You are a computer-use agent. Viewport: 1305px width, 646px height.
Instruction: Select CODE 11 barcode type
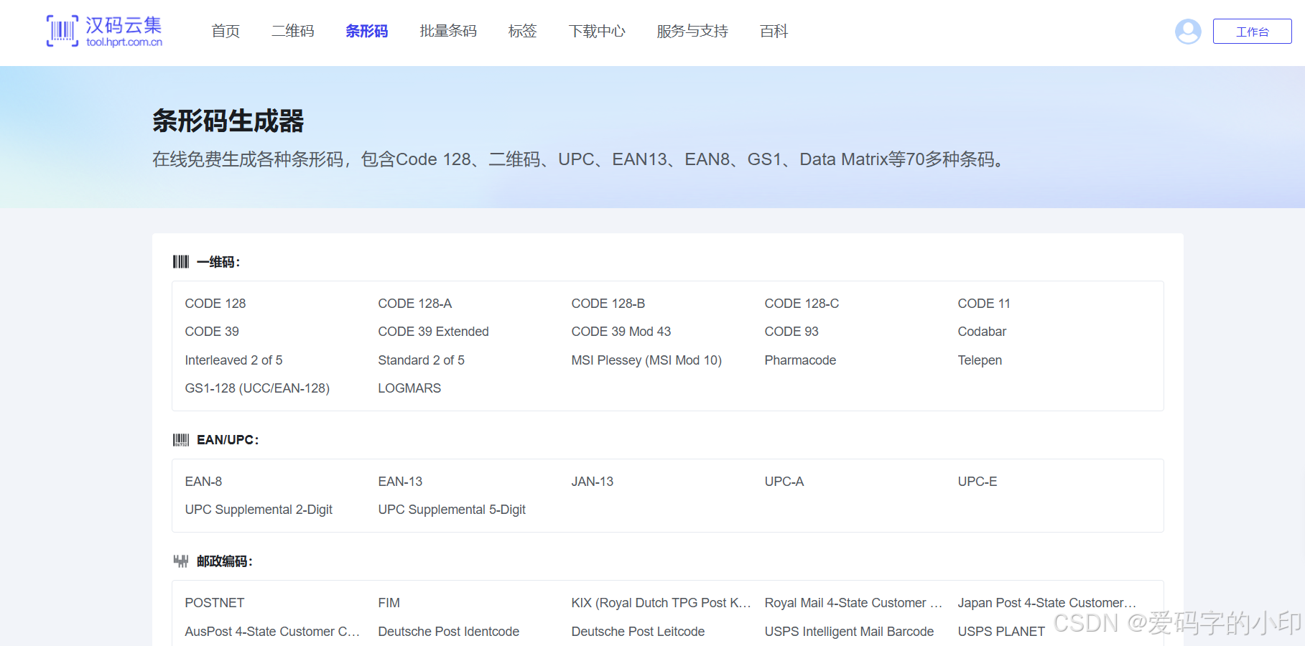coord(984,304)
